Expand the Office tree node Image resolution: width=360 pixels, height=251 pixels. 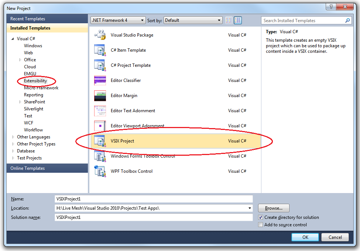point(20,60)
